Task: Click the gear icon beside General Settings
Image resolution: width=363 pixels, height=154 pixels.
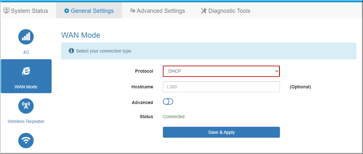Action: pyautogui.click(x=67, y=11)
